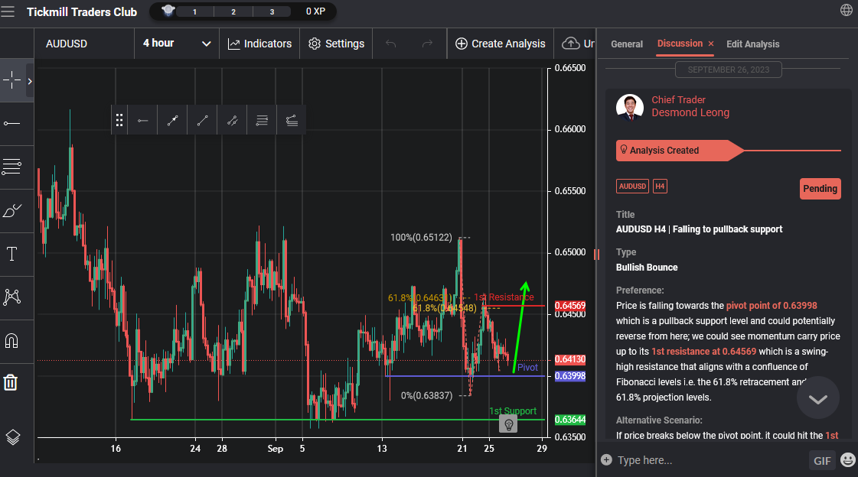This screenshot has width=858, height=477.
Task: Pick the horizontal ray in floating toolbar
Action: coord(143,120)
